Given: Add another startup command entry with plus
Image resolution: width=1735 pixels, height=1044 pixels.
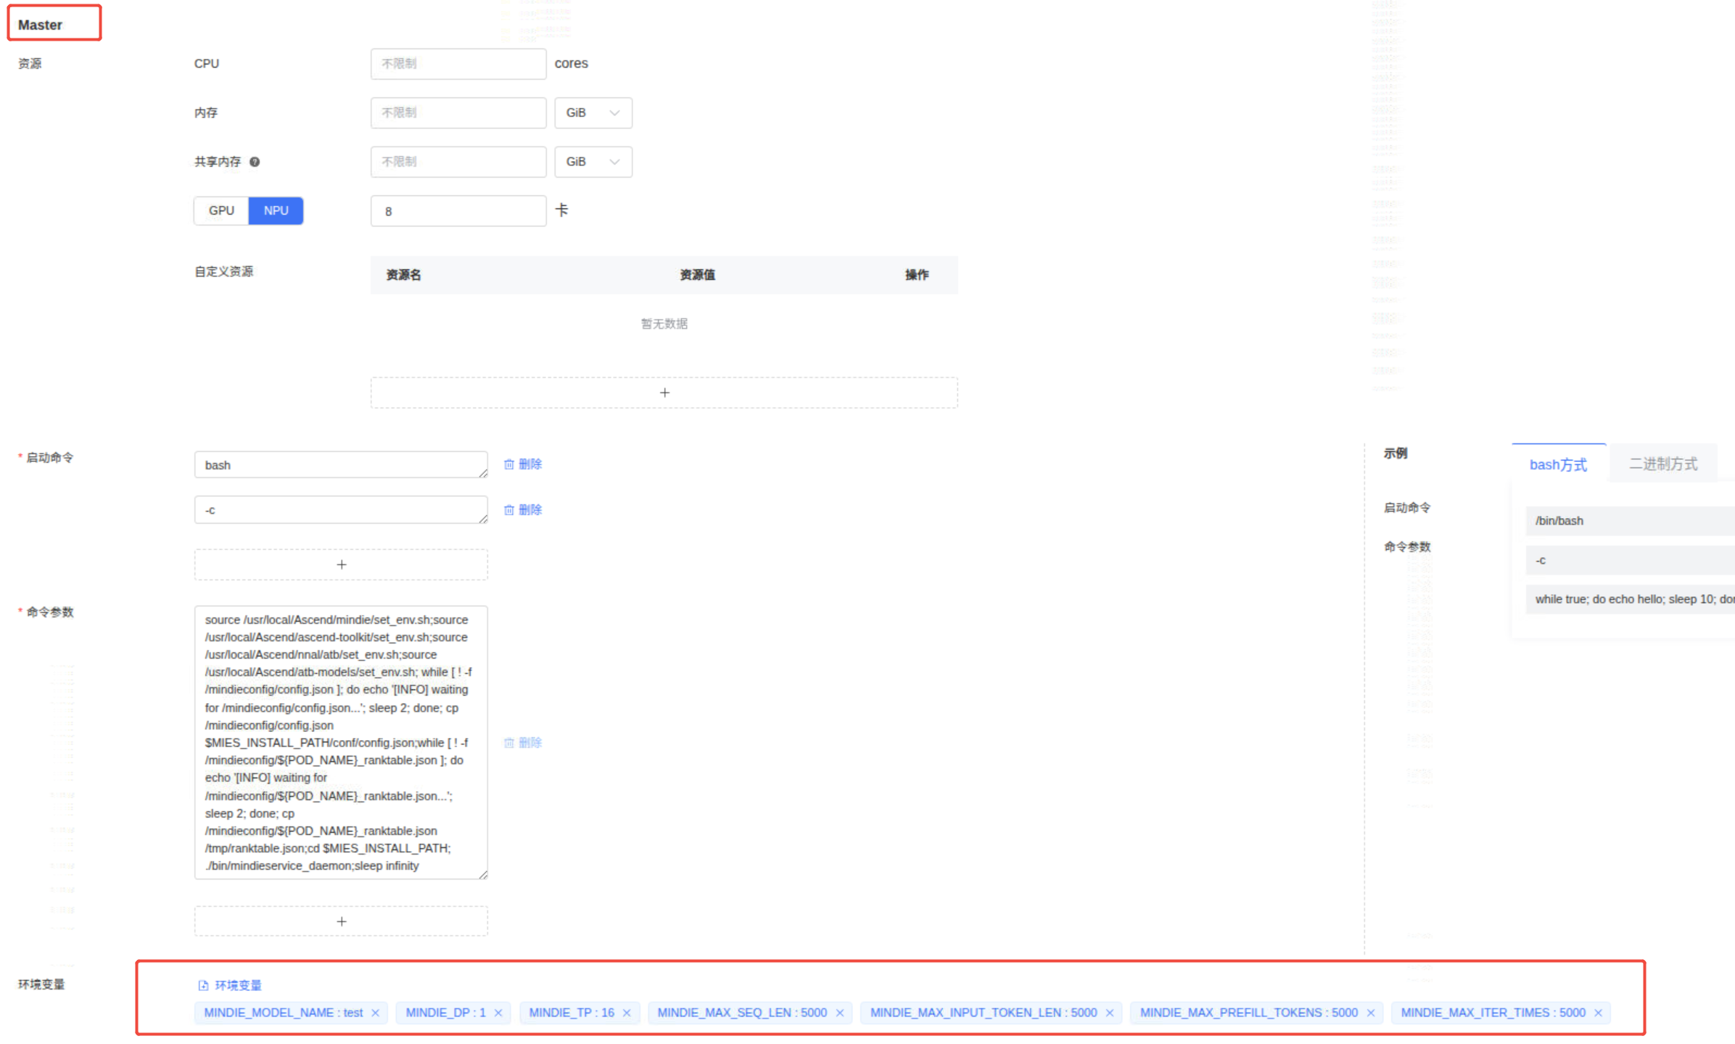Looking at the screenshot, I should (341, 564).
